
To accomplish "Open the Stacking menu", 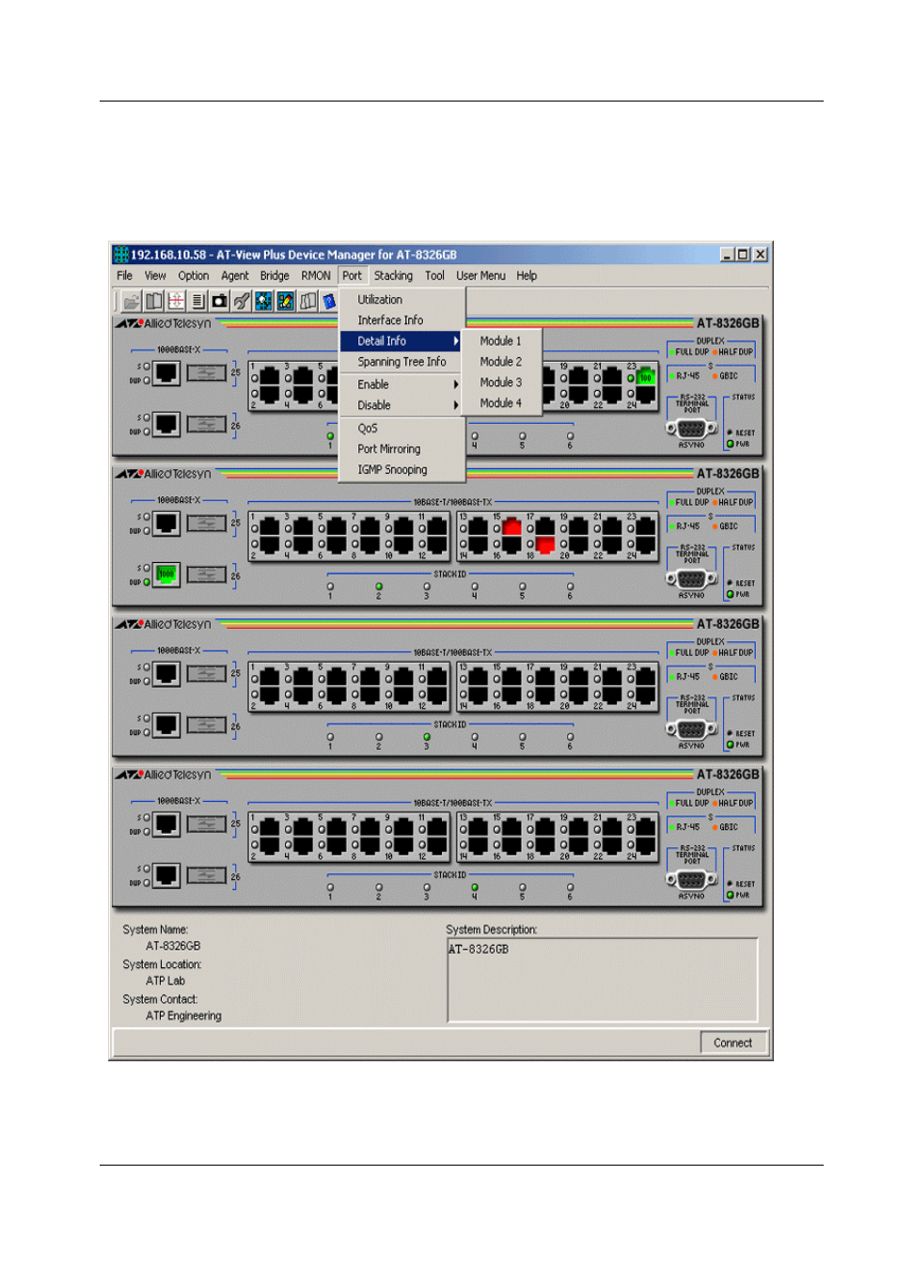I will click(x=393, y=275).
